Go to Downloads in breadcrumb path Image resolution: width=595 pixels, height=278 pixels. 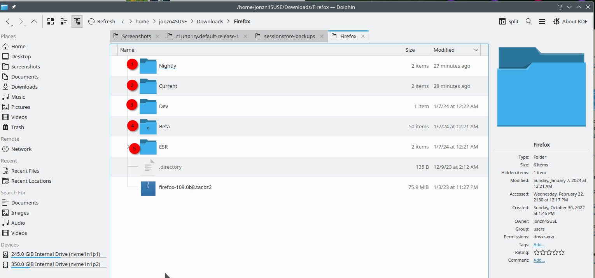210,21
